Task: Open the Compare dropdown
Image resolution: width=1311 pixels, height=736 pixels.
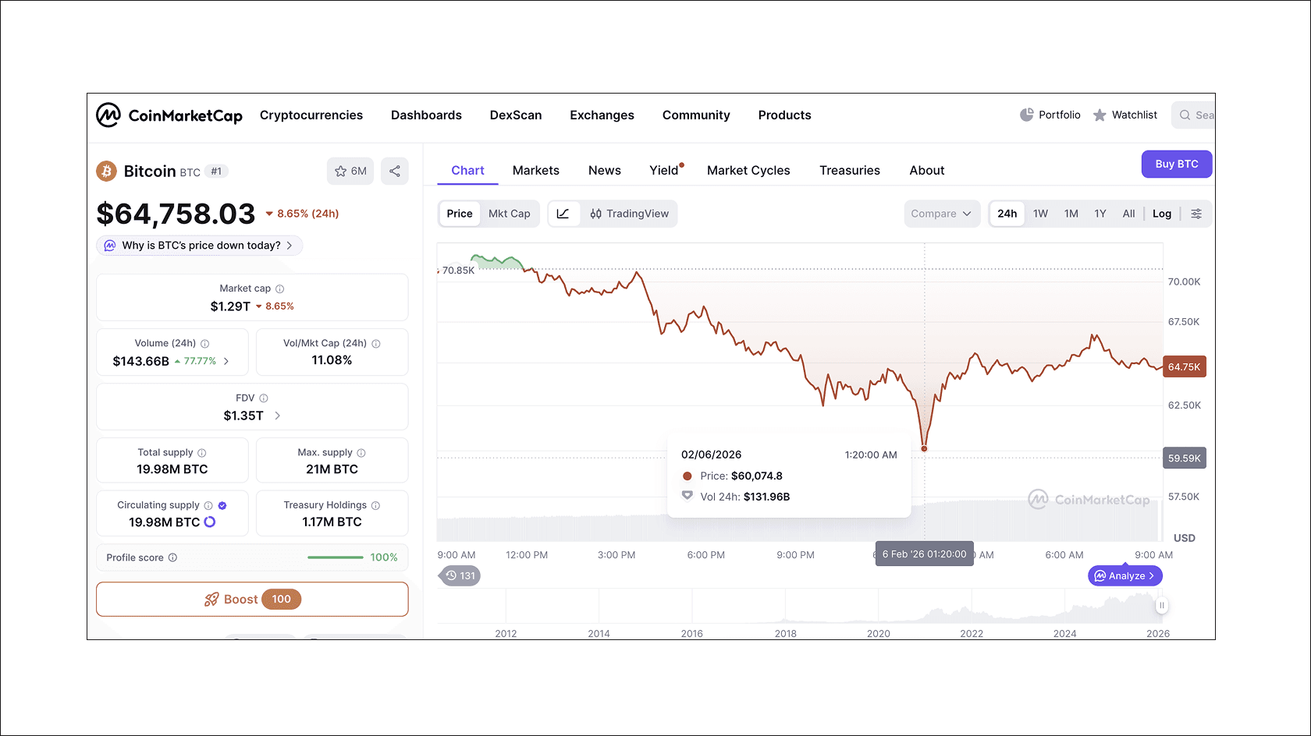Action: [941, 213]
